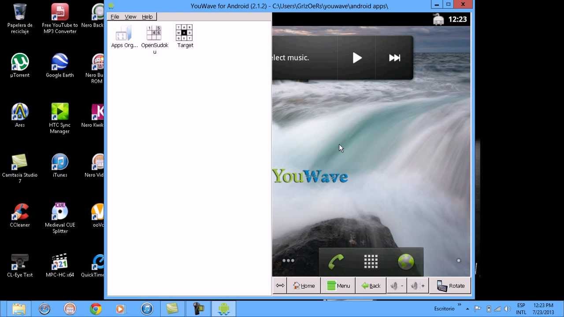Open Free YouTube to MP3 Converter shortcut
This screenshot has width=564, height=317.
[x=60, y=19]
